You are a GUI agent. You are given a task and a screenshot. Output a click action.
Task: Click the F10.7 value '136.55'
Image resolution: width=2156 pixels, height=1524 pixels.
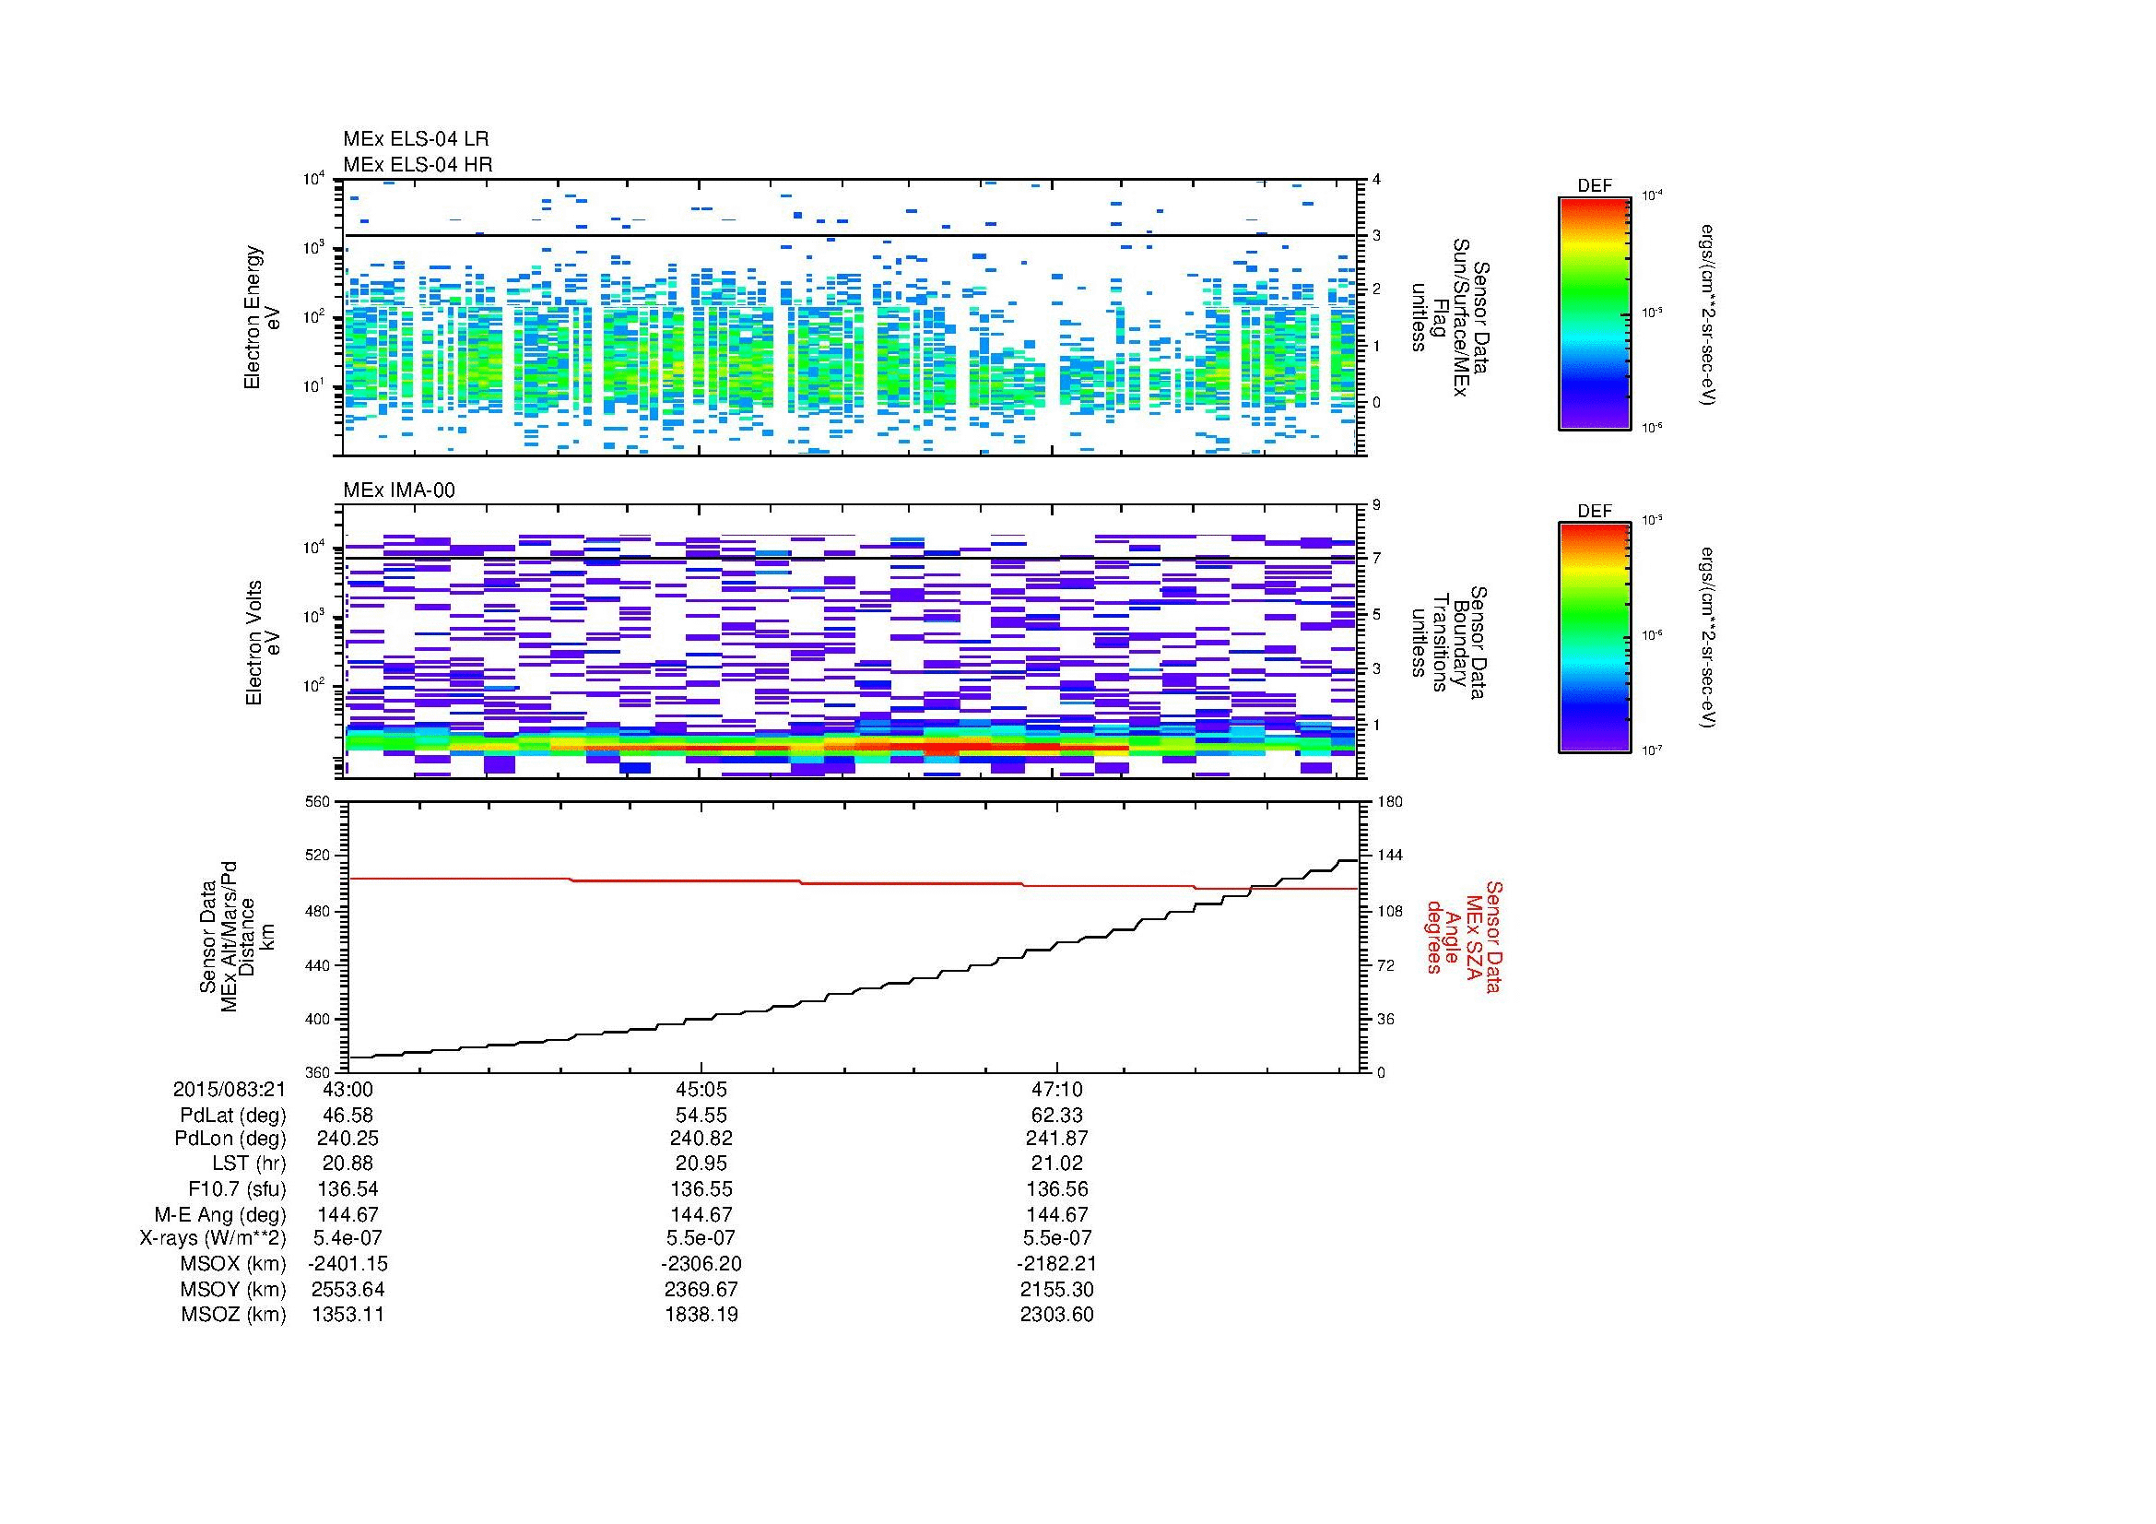701,1188
